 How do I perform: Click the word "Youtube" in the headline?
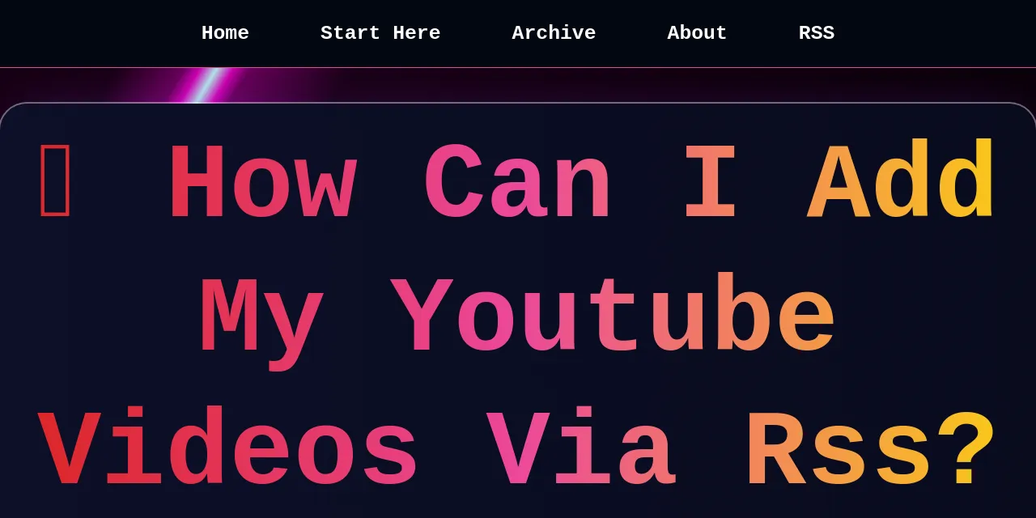(613, 318)
